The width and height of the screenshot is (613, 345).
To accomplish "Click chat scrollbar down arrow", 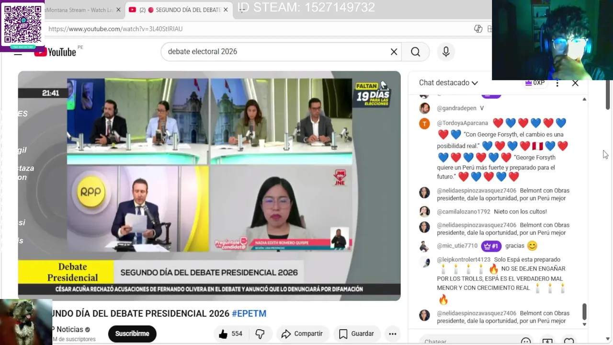I will click(x=584, y=324).
